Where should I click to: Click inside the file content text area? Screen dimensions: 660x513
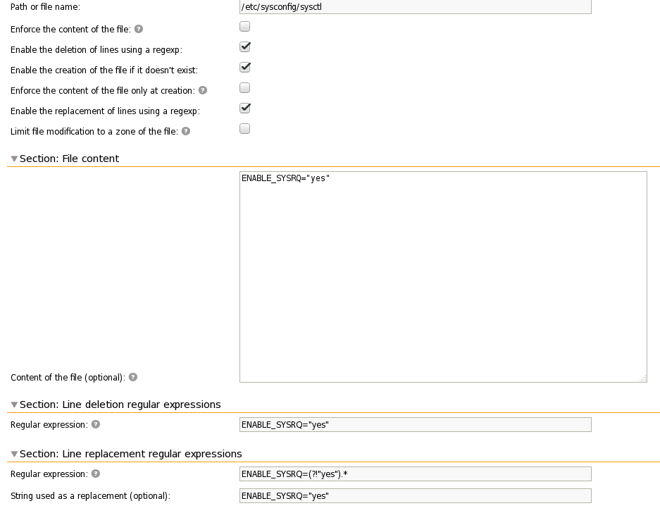tap(442, 276)
